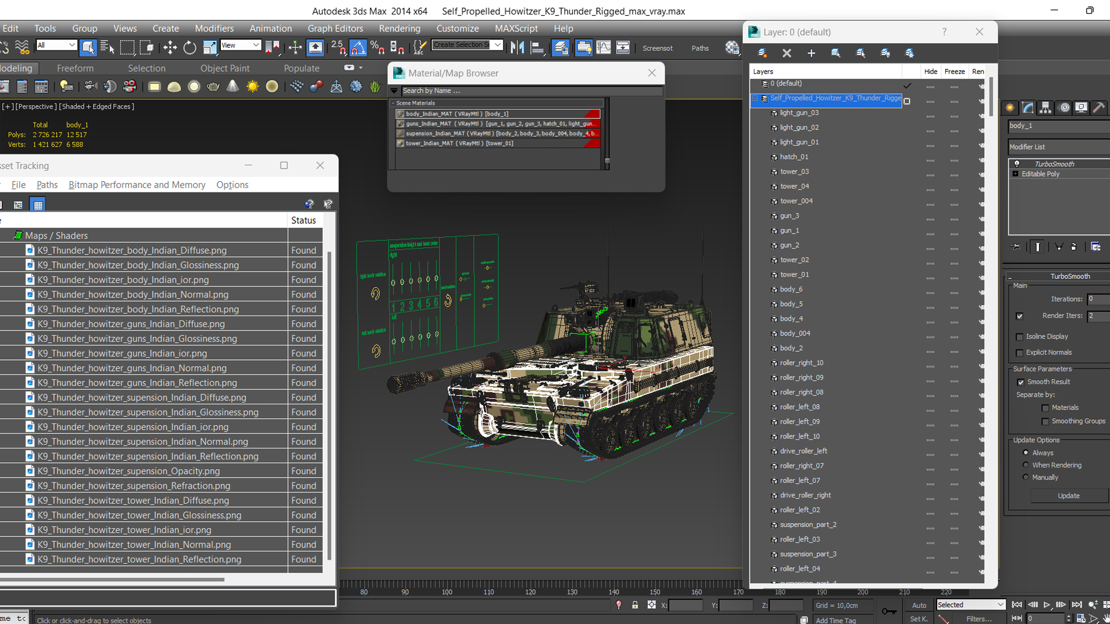Click the Screensot toolbar button
This screenshot has height=624, width=1110.
pos(657,49)
